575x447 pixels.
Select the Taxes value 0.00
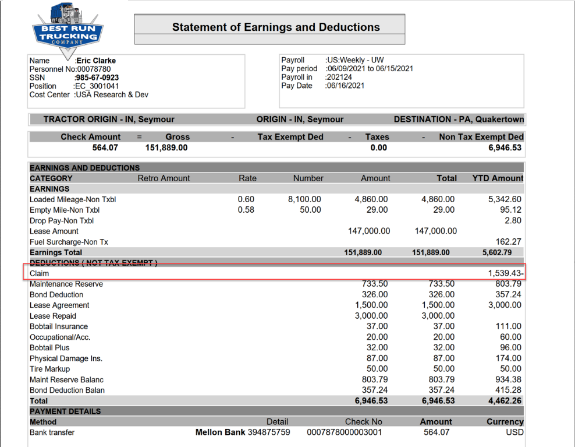pos(379,147)
